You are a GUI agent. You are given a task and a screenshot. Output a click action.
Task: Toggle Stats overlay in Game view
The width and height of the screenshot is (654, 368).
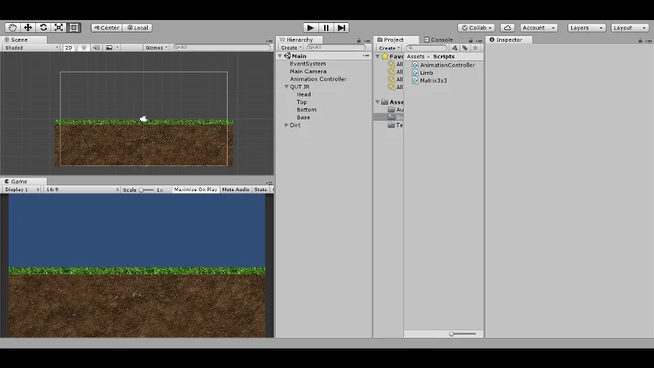261,190
